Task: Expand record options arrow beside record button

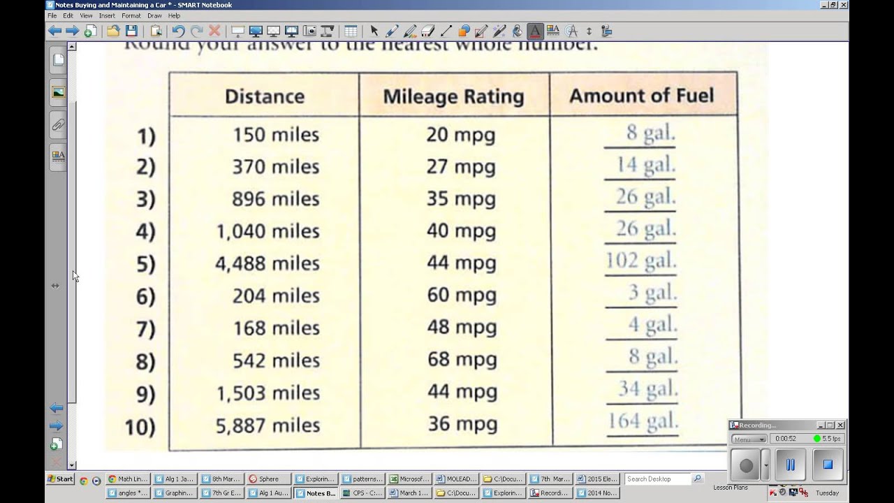Action: [766, 465]
